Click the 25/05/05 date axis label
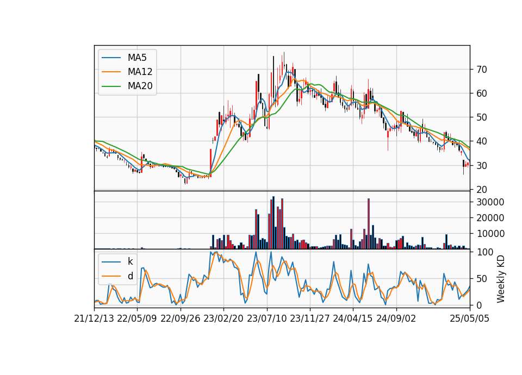522x375 pixels. coord(470,318)
